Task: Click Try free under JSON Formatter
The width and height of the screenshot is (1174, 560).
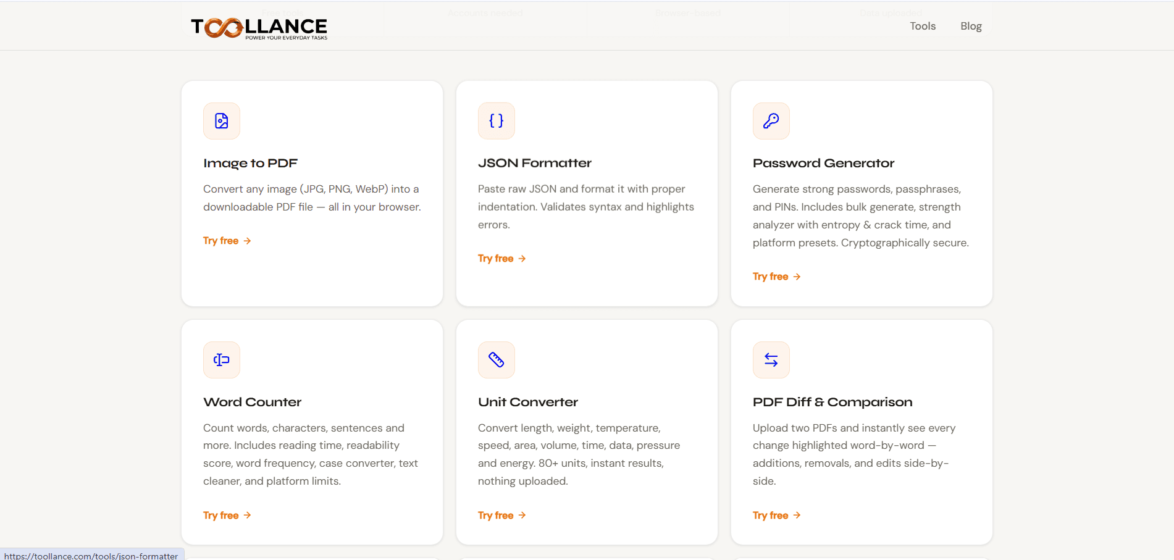Action: [x=502, y=259]
